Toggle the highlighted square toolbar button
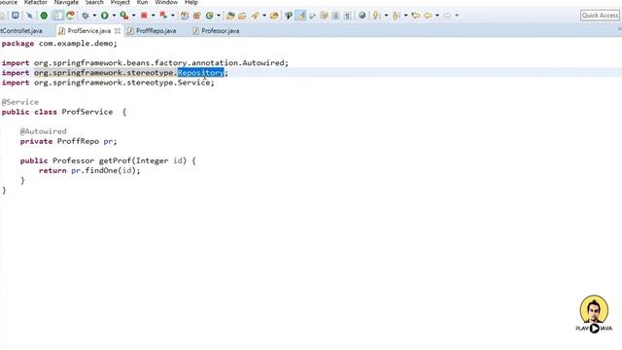The height and width of the screenshot is (350, 622). point(58,16)
